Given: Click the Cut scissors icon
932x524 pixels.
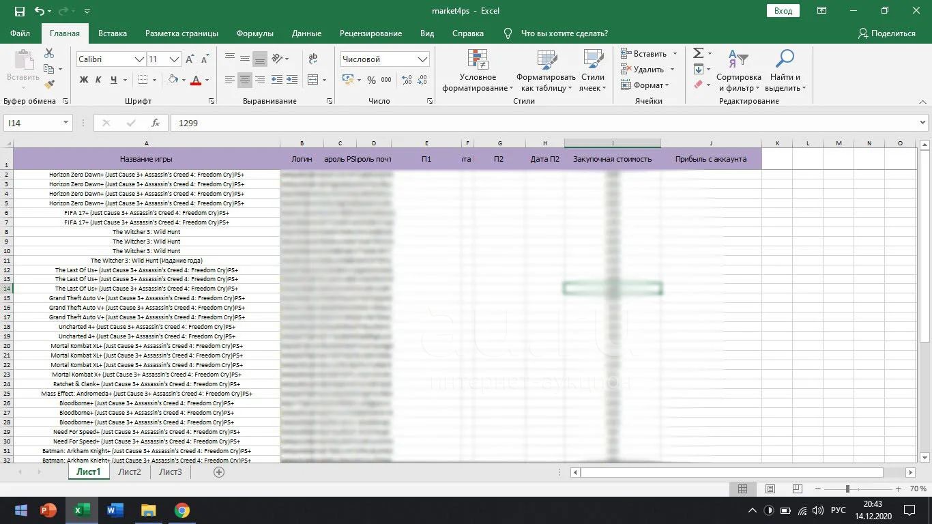Looking at the screenshot, I should click(x=49, y=53).
